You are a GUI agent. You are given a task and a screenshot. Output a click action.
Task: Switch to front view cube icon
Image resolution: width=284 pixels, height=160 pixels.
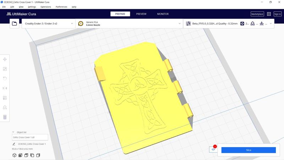(x=20, y=155)
